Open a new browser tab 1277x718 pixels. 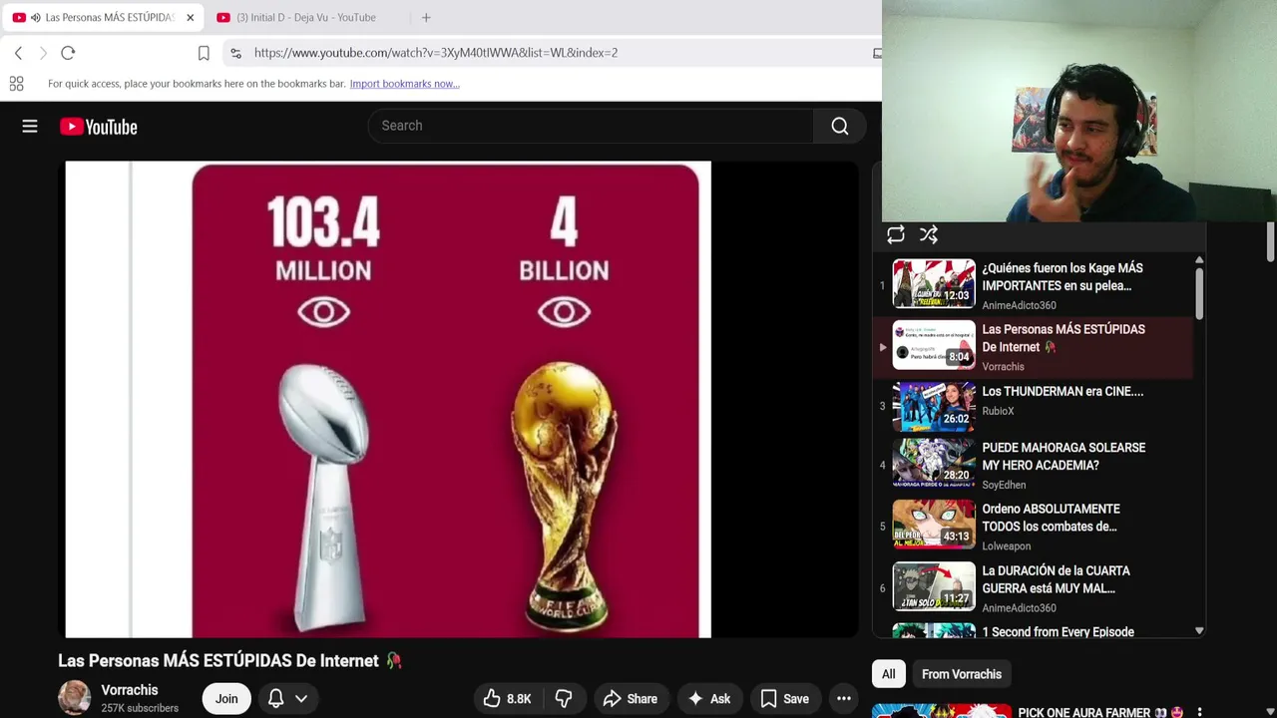[426, 17]
